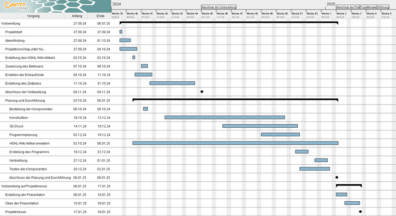Click the HSHL-Wiki Artikel erweitern task bar
This screenshot has height=216, width=396.
pos(235,143)
